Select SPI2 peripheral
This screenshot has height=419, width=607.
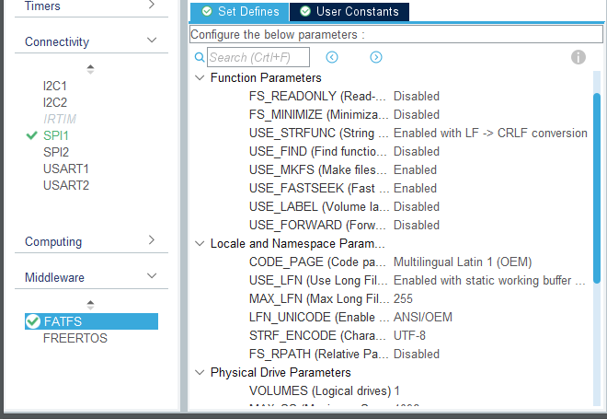56,152
